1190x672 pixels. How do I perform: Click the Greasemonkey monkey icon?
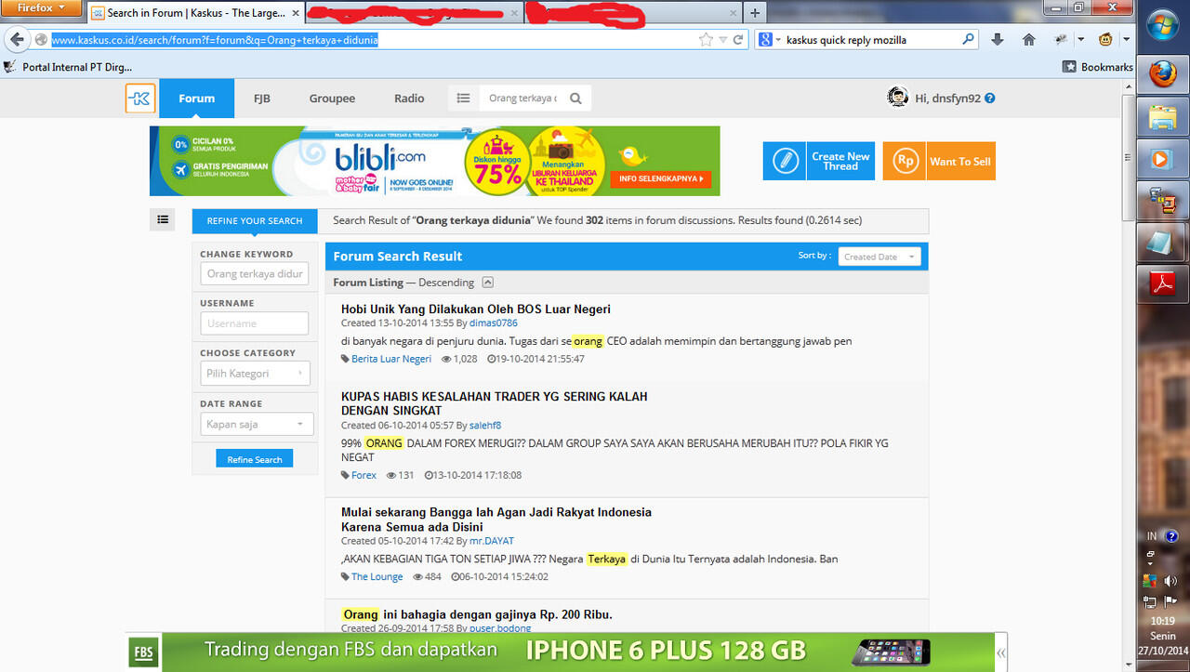pos(1105,40)
